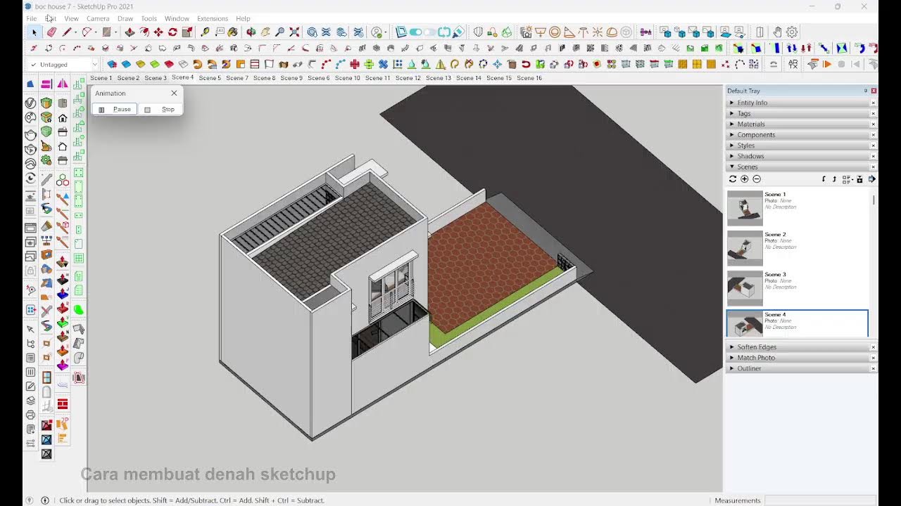Stop the animation in Animation dialog

[160, 109]
